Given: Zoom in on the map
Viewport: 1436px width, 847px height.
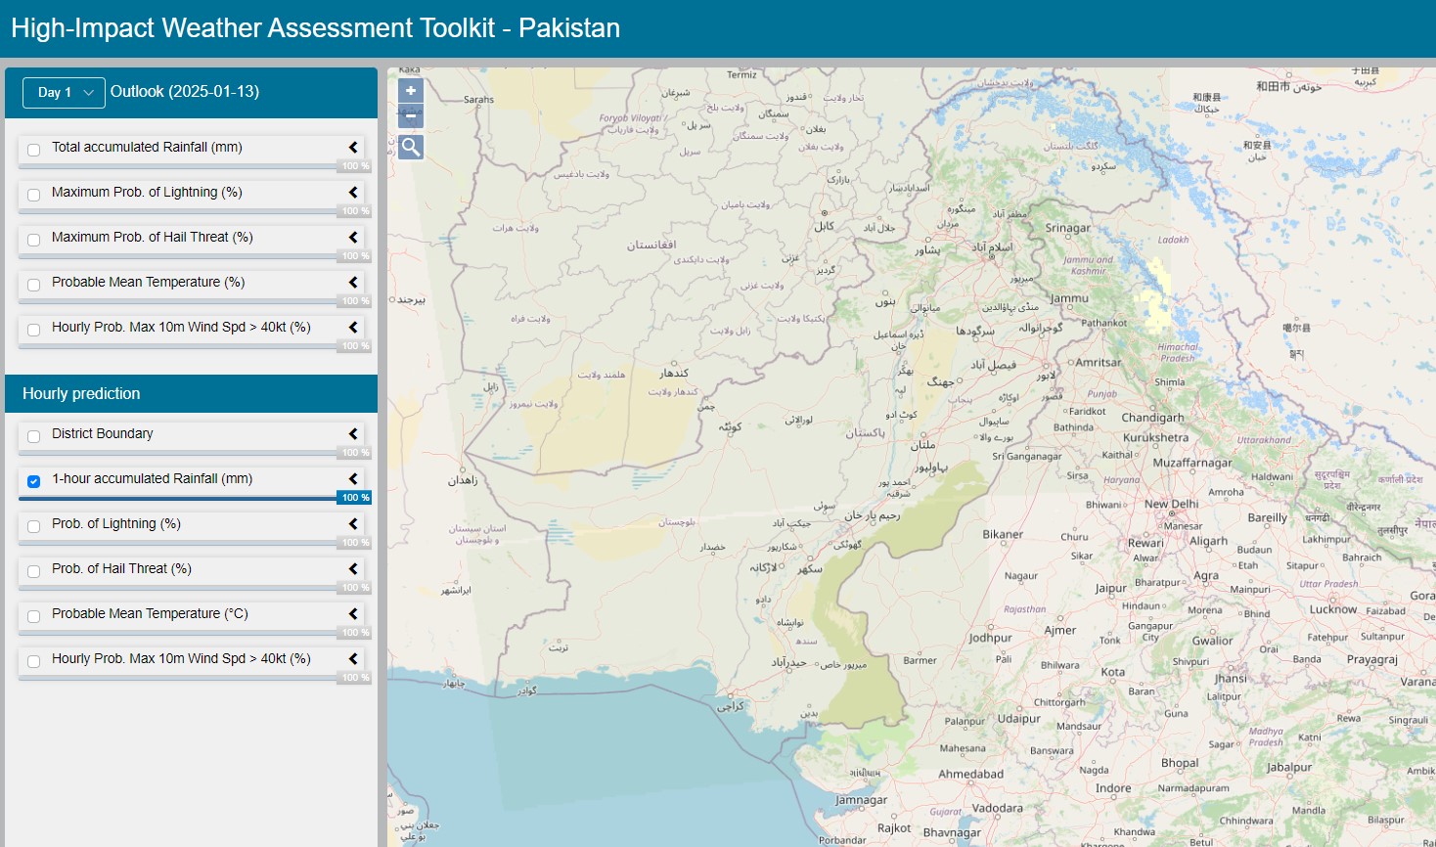Looking at the screenshot, I should (x=411, y=91).
